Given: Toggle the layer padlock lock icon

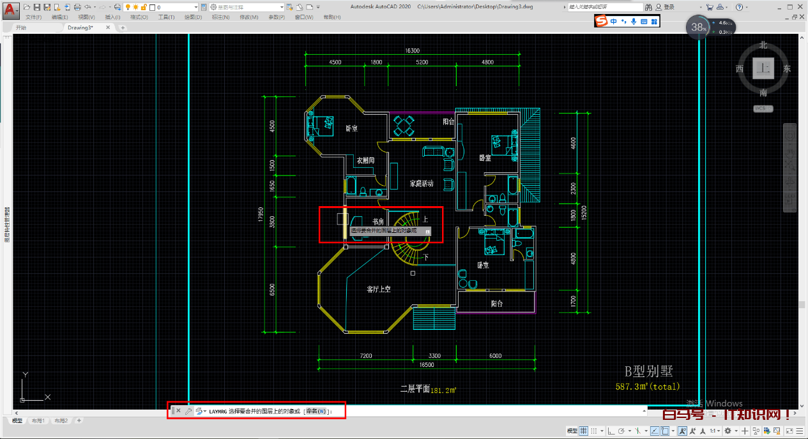Looking at the screenshot, I should [x=144, y=7].
